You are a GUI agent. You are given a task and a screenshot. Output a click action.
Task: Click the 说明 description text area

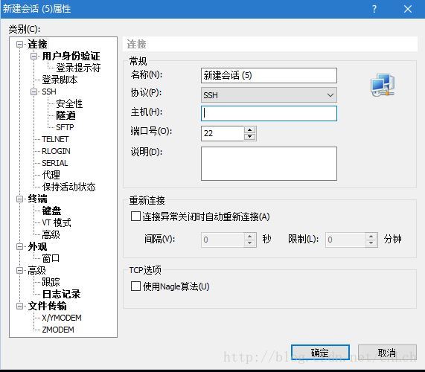click(x=269, y=164)
